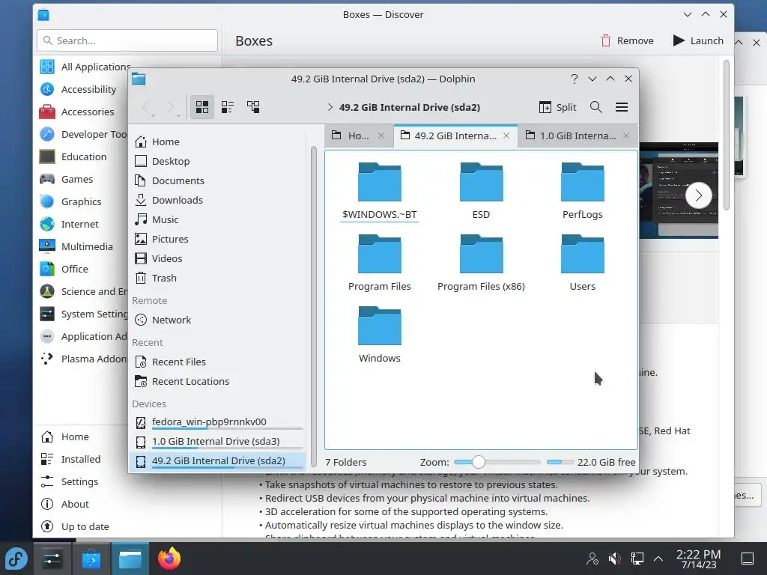Select the Windows folder
The width and height of the screenshot is (767, 575).
coord(380,335)
